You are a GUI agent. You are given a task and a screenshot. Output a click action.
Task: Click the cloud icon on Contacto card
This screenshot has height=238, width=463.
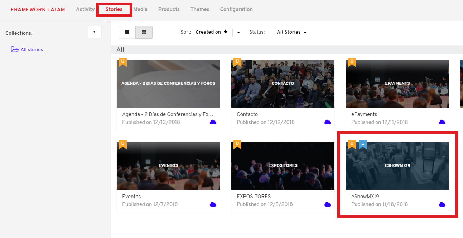327,122
